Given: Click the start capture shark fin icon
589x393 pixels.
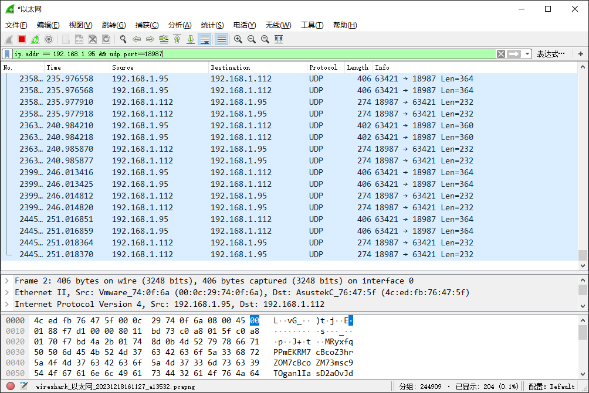Looking at the screenshot, I should 9,39.
